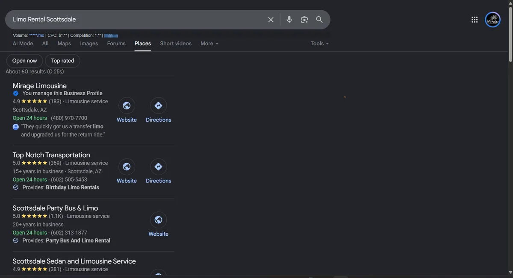
Task: Click the keyword competition bar chart icon
Action: click(x=111, y=35)
